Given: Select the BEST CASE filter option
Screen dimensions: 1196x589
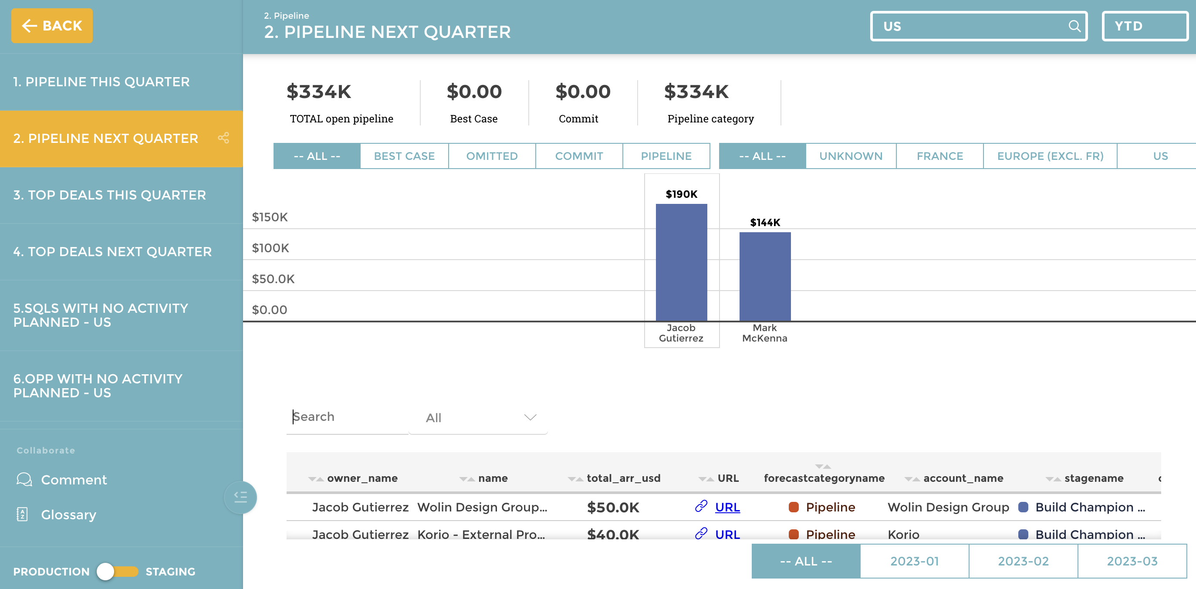Looking at the screenshot, I should coord(404,156).
